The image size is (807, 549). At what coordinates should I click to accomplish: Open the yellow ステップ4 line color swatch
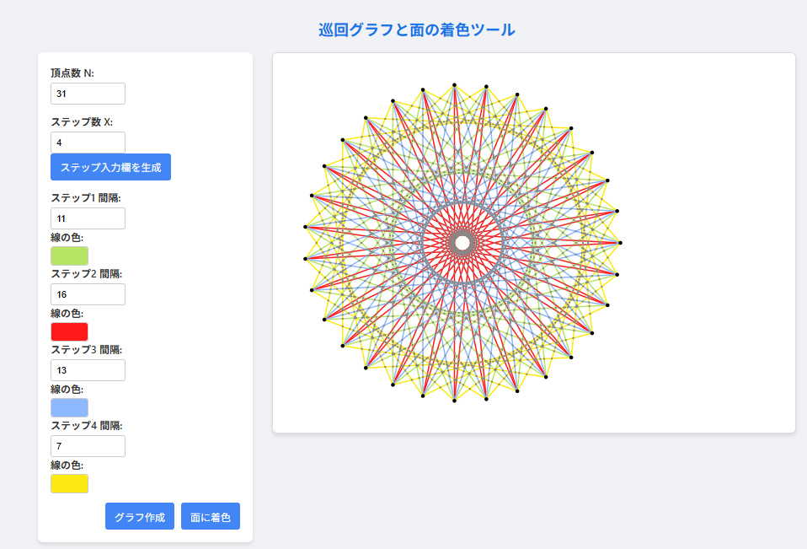pos(69,483)
